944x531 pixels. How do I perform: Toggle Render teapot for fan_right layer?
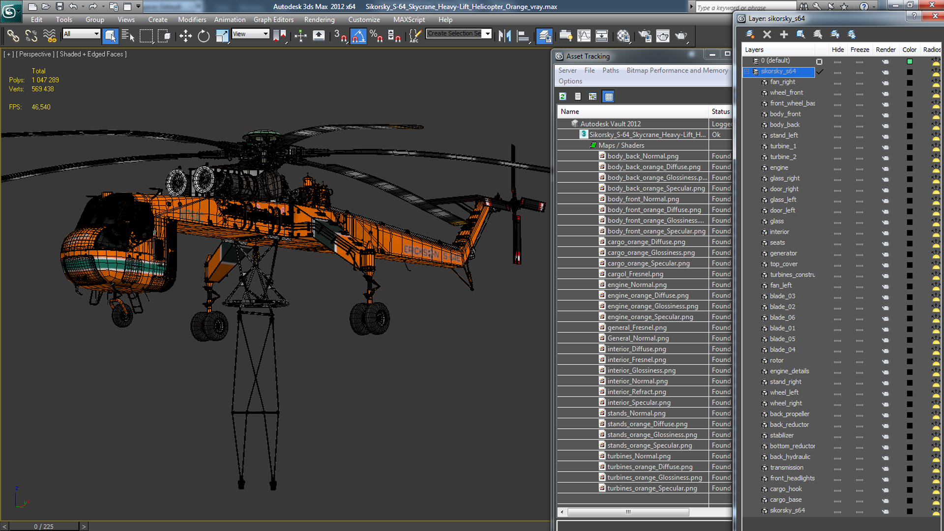885,83
